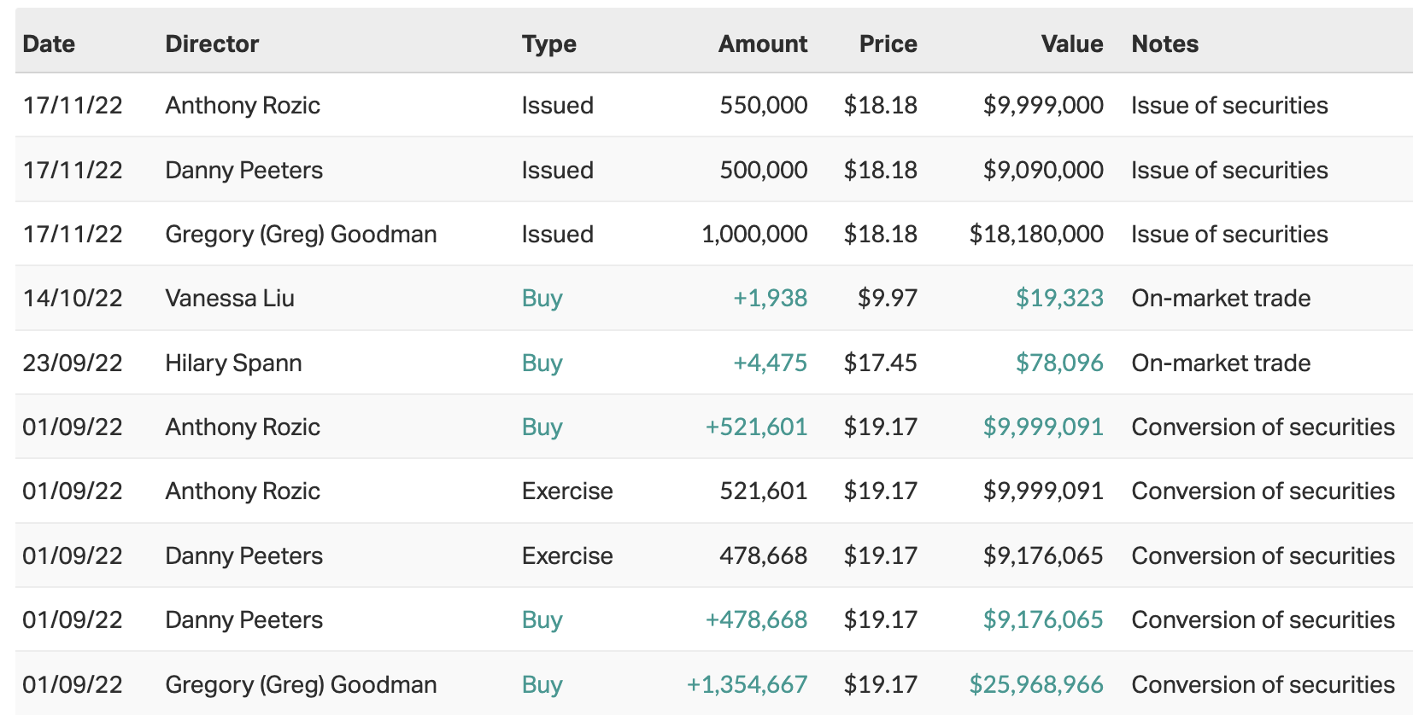
Task: Select the Amount column header
Action: coord(762,44)
